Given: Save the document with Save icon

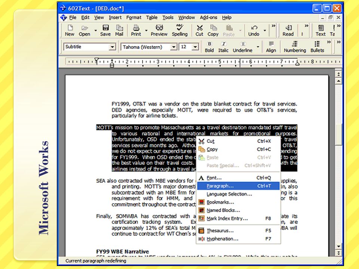Looking at the screenshot, I should click(x=105, y=30).
